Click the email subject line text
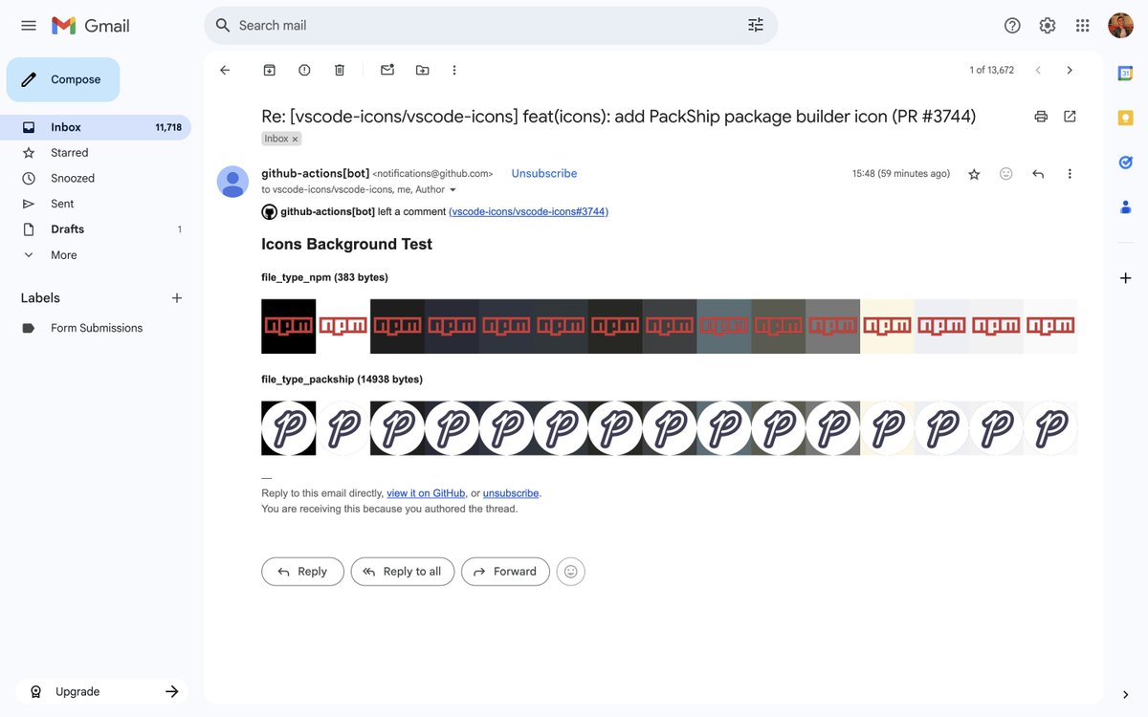 click(619, 117)
